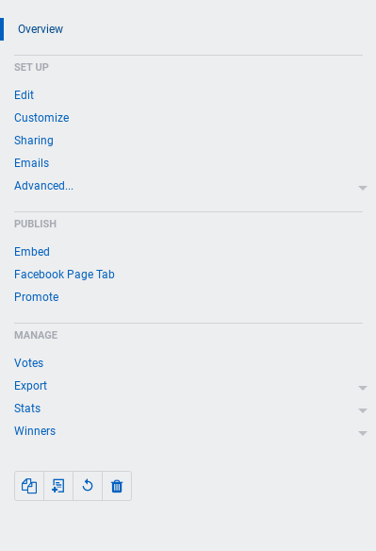Open the Winners text link
Viewport: 376px width, 551px height.
pyautogui.click(x=35, y=431)
